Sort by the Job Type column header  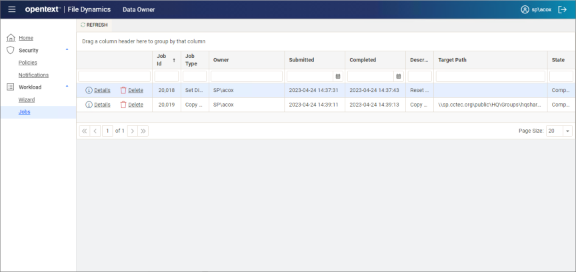(x=195, y=60)
